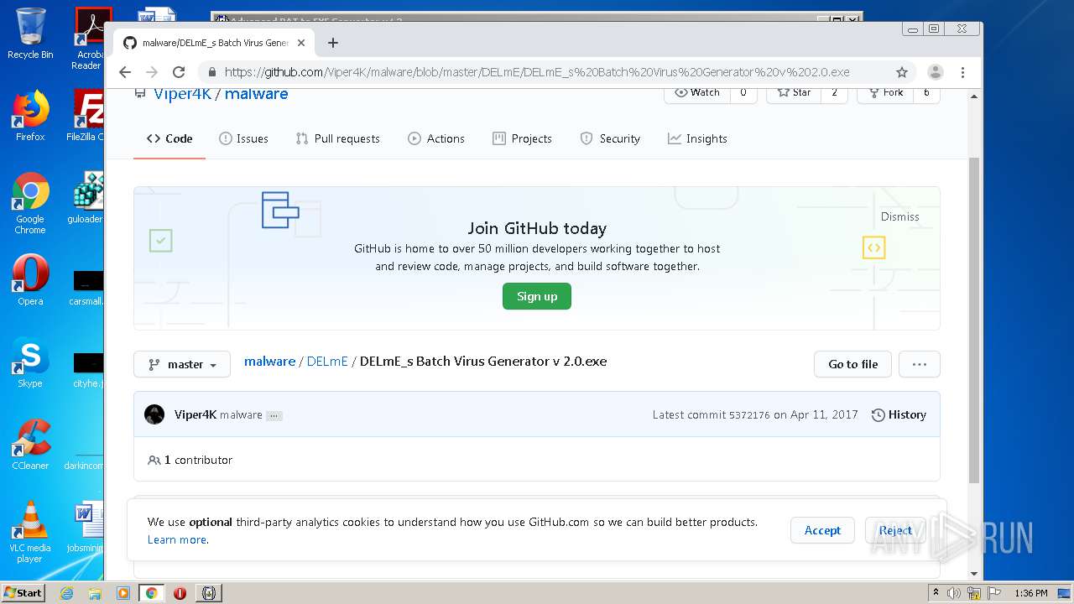Close the malware/DELmE_s tab
Image resolution: width=1074 pixels, height=604 pixels.
click(301, 43)
